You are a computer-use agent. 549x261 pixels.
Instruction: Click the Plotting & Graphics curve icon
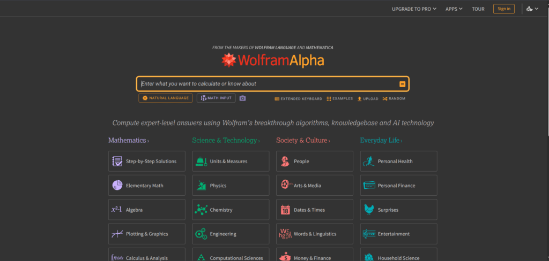coord(117,234)
